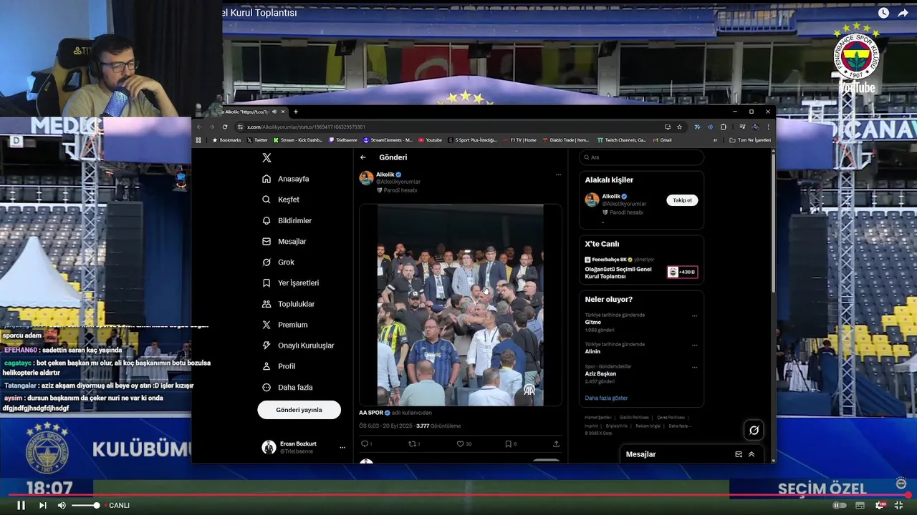
Task: Go back using Gönderi back arrow
Action: (x=363, y=157)
